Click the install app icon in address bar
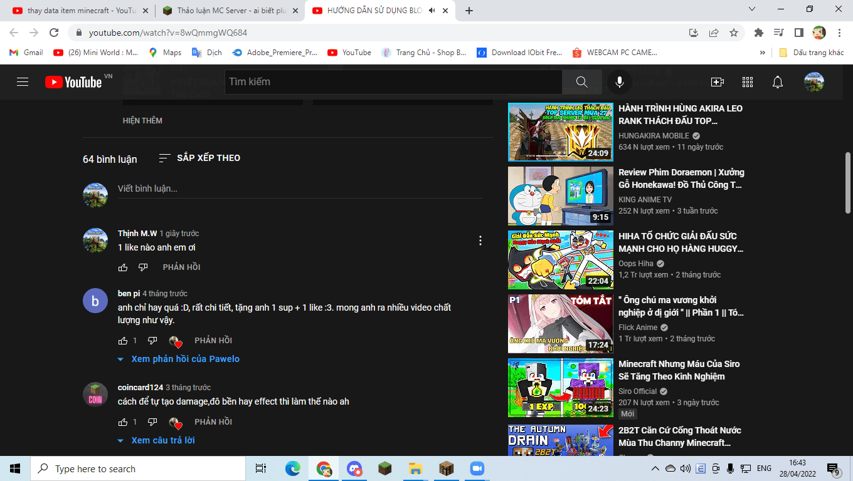The image size is (853, 481). 693,33
